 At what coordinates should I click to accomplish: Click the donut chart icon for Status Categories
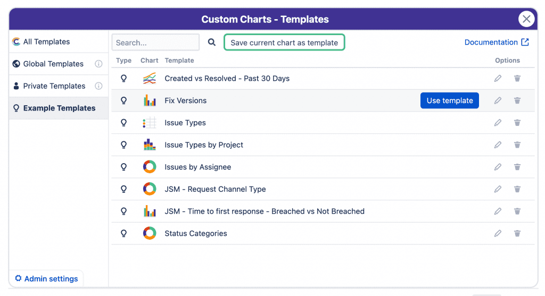150,233
